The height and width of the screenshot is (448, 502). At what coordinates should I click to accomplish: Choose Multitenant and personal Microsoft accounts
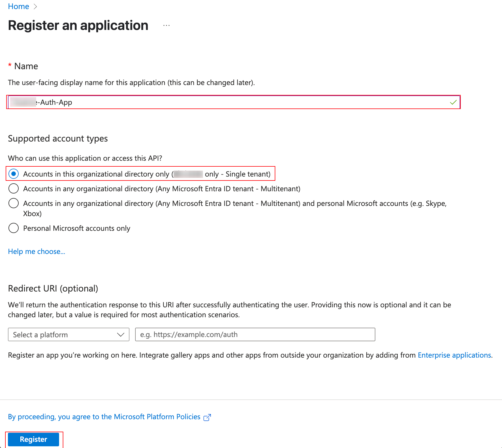tap(14, 203)
